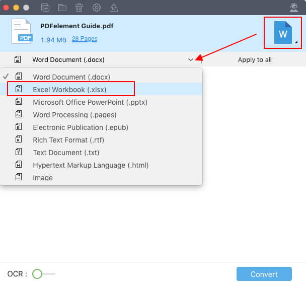Screen dimensions: 306x285
Task: Click the txt row file icon
Action: tap(19, 152)
